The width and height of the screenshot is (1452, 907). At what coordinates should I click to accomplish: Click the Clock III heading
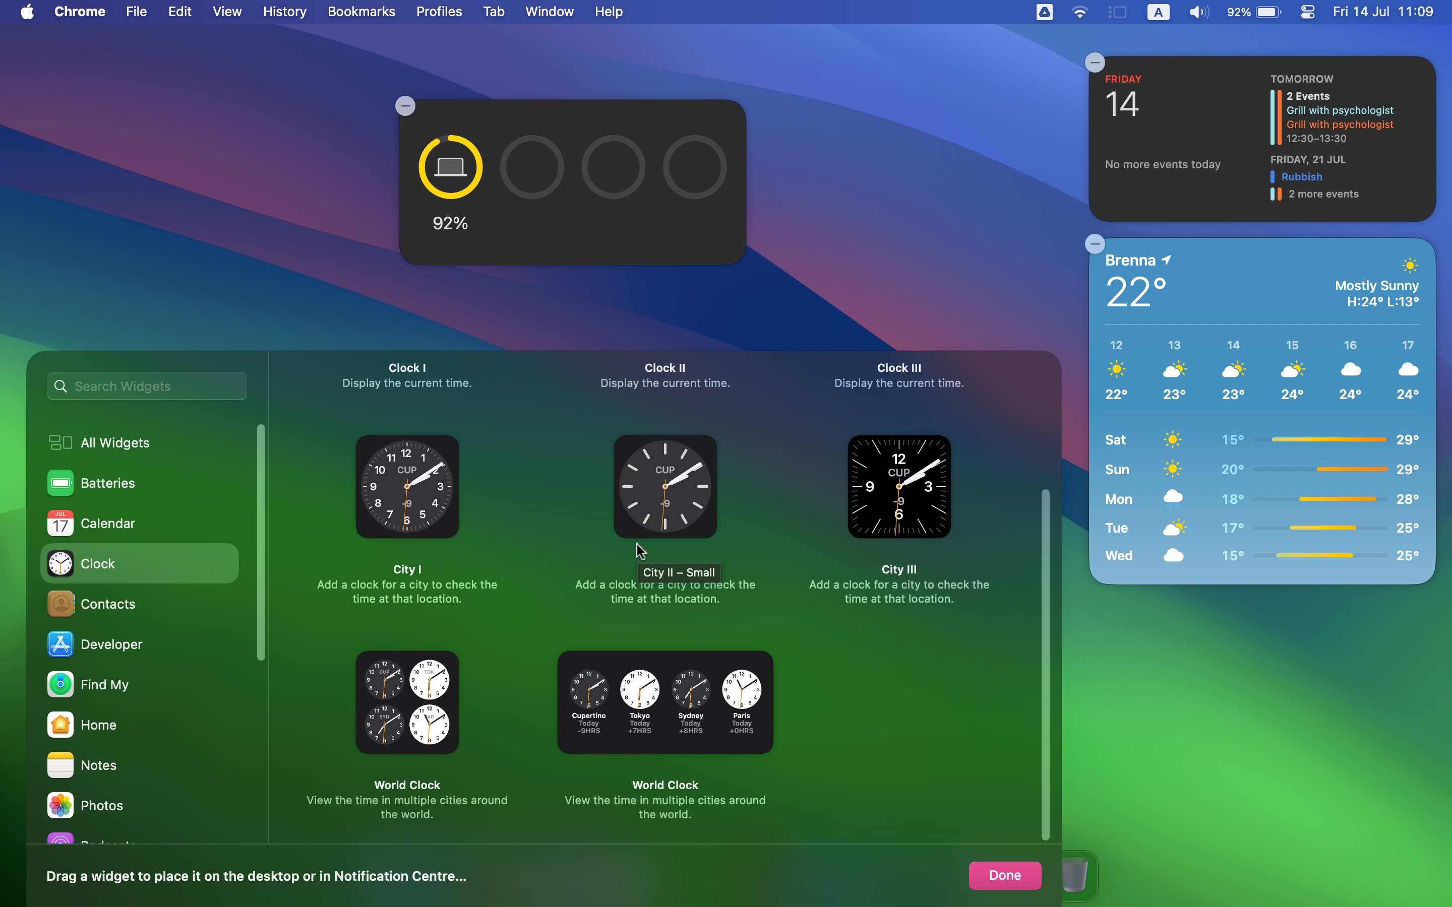[x=899, y=368]
